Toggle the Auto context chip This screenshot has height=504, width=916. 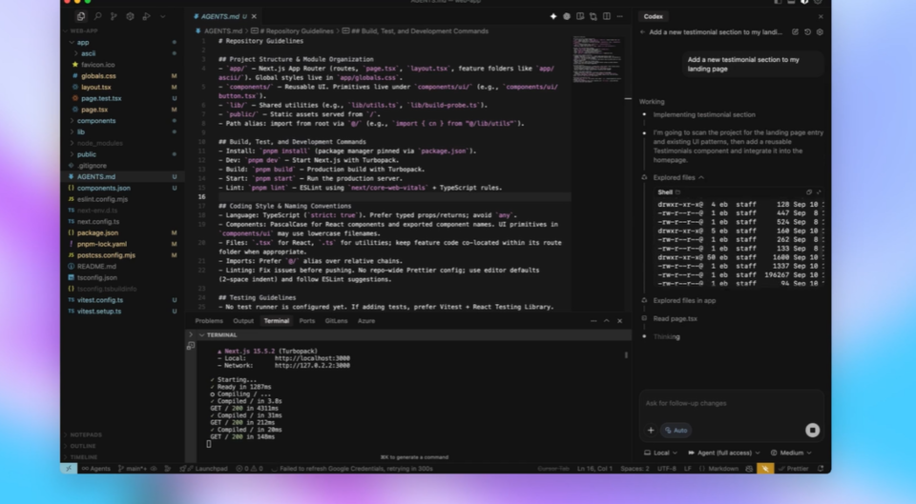677,430
